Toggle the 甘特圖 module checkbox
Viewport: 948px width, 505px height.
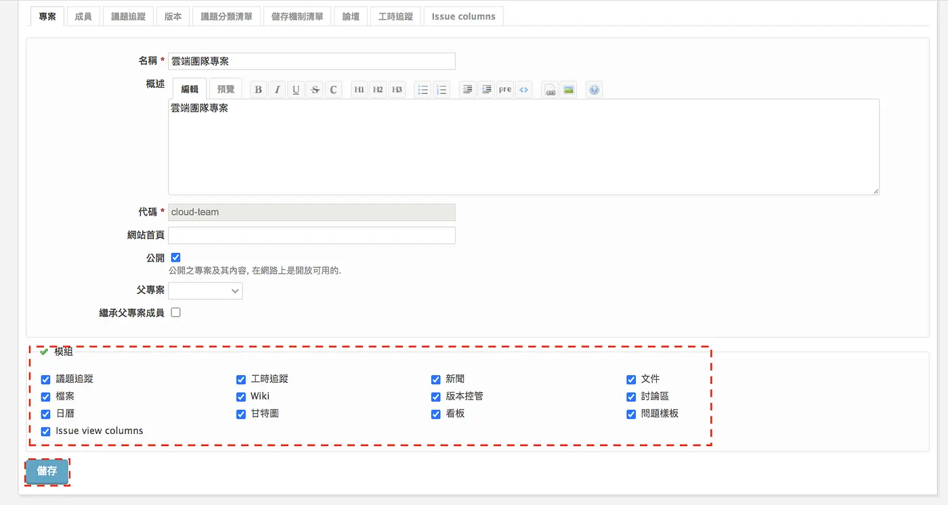(241, 414)
